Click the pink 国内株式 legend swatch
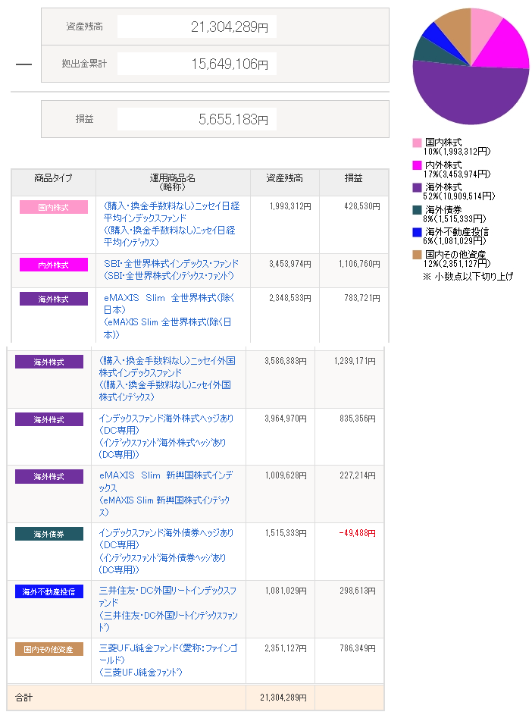 click(417, 143)
